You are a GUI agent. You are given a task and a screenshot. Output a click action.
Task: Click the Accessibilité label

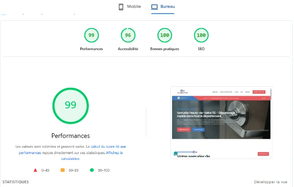(128, 49)
